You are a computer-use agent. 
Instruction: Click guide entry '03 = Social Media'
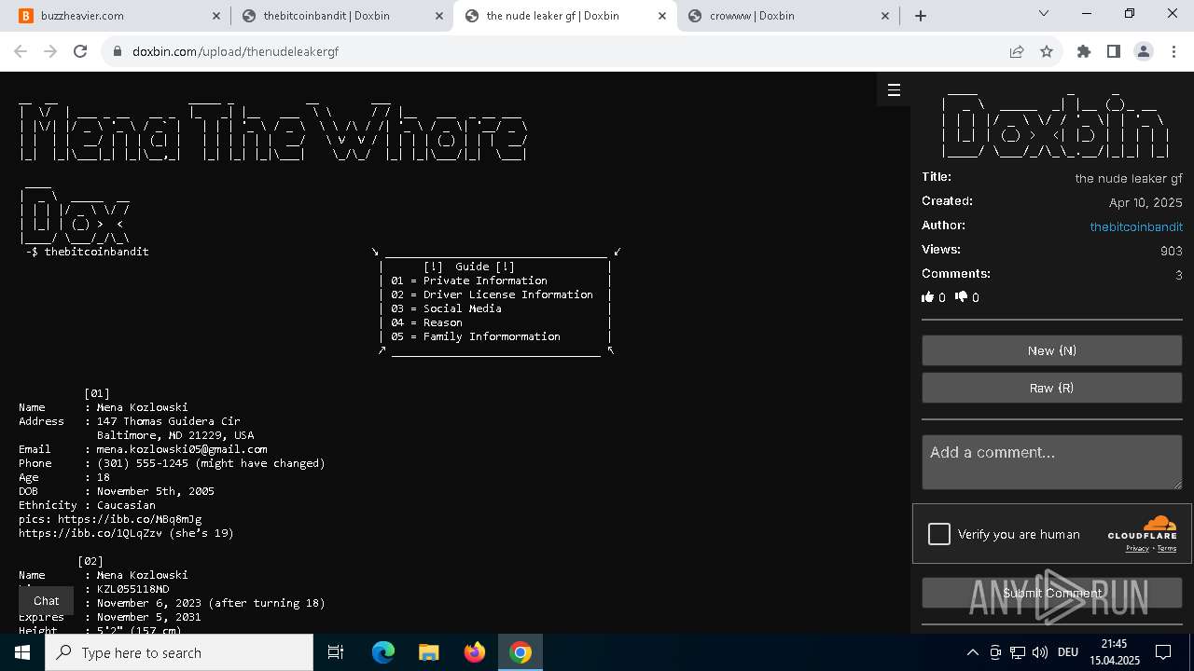tap(446, 308)
